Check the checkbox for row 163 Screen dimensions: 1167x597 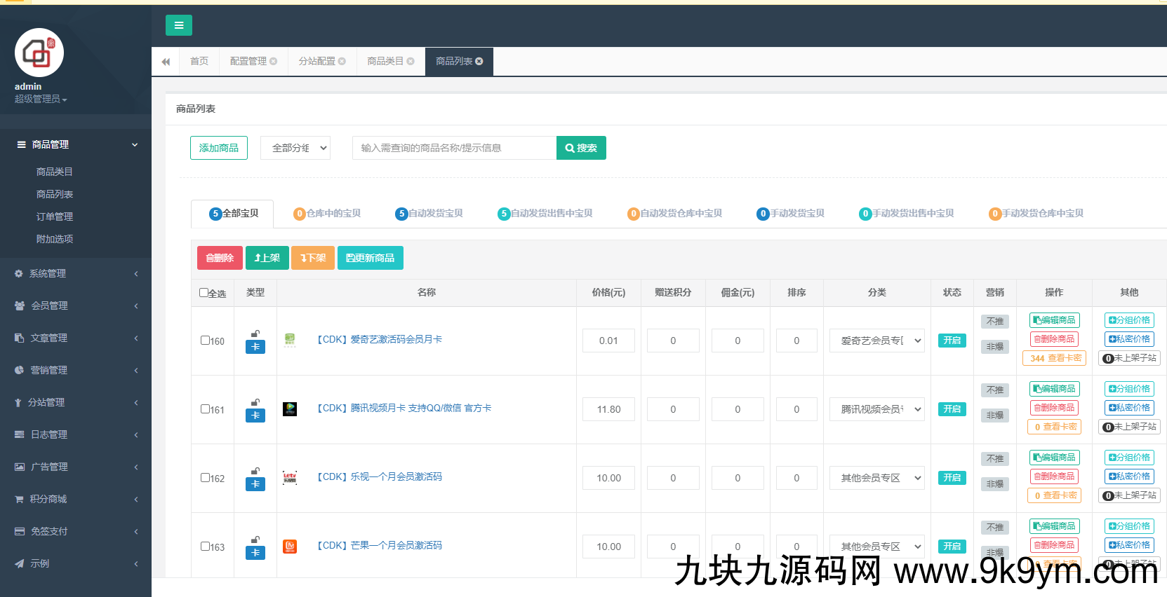(x=205, y=546)
